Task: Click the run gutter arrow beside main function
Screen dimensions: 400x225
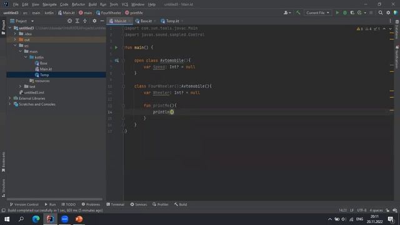Action: pyautogui.click(x=116, y=47)
